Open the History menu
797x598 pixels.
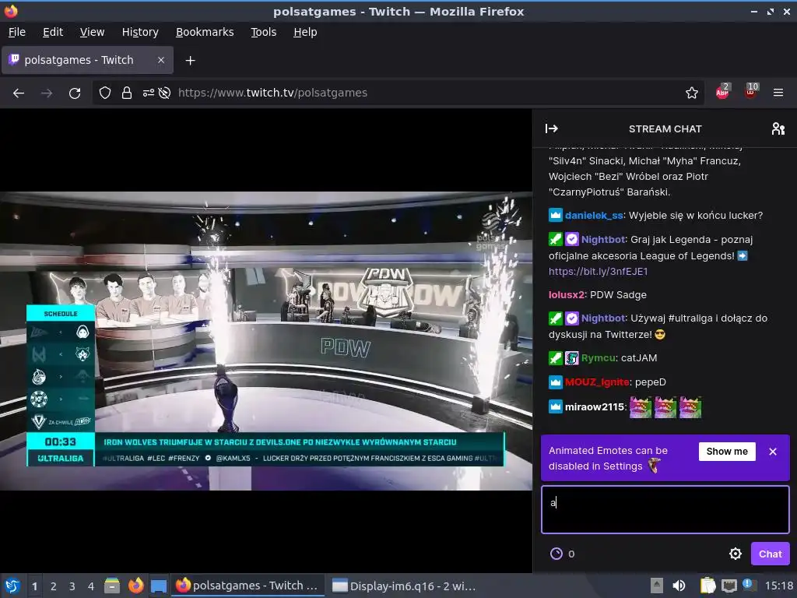(140, 32)
